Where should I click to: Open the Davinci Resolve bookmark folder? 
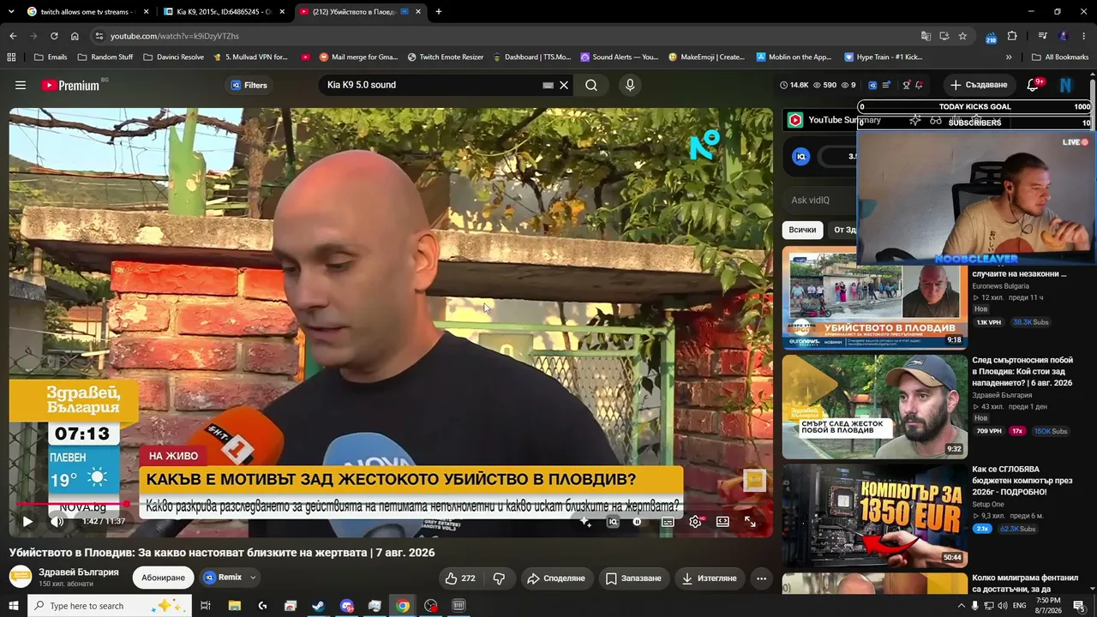[x=174, y=57]
